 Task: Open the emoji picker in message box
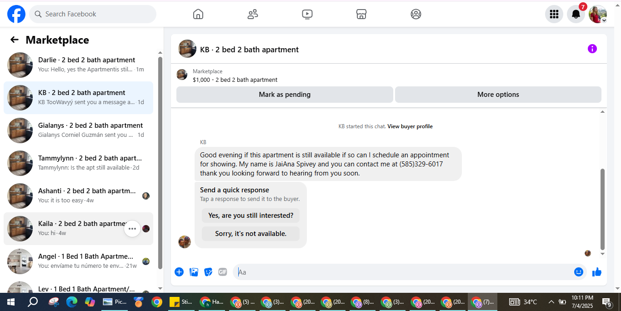pyautogui.click(x=579, y=272)
